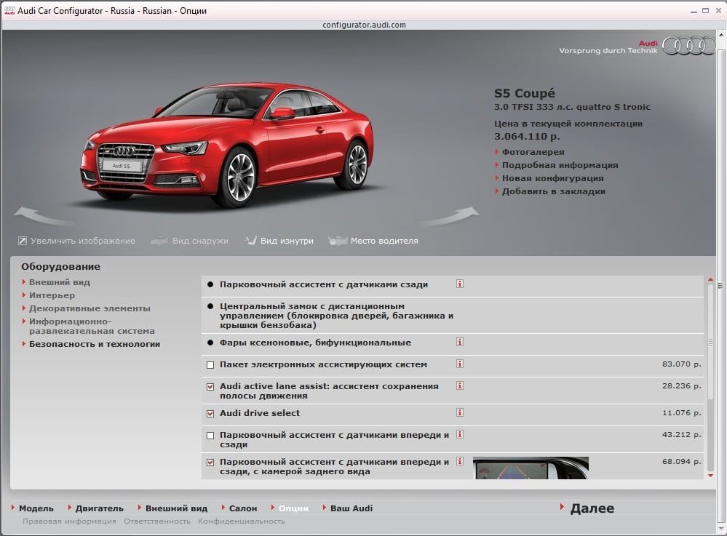Image resolution: width=727 pixels, height=536 pixels.
Task: Click the interior view seat icon
Action: pos(250,240)
